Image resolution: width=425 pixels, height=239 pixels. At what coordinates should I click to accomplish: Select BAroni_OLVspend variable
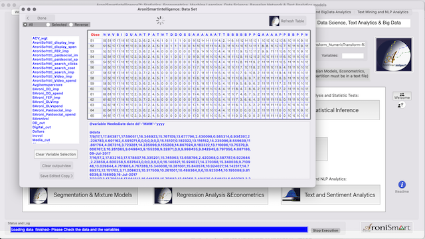pos(47,106)
